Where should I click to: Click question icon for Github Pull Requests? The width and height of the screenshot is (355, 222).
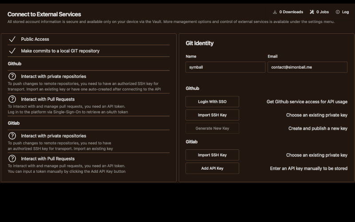click(x=12, y=99)
